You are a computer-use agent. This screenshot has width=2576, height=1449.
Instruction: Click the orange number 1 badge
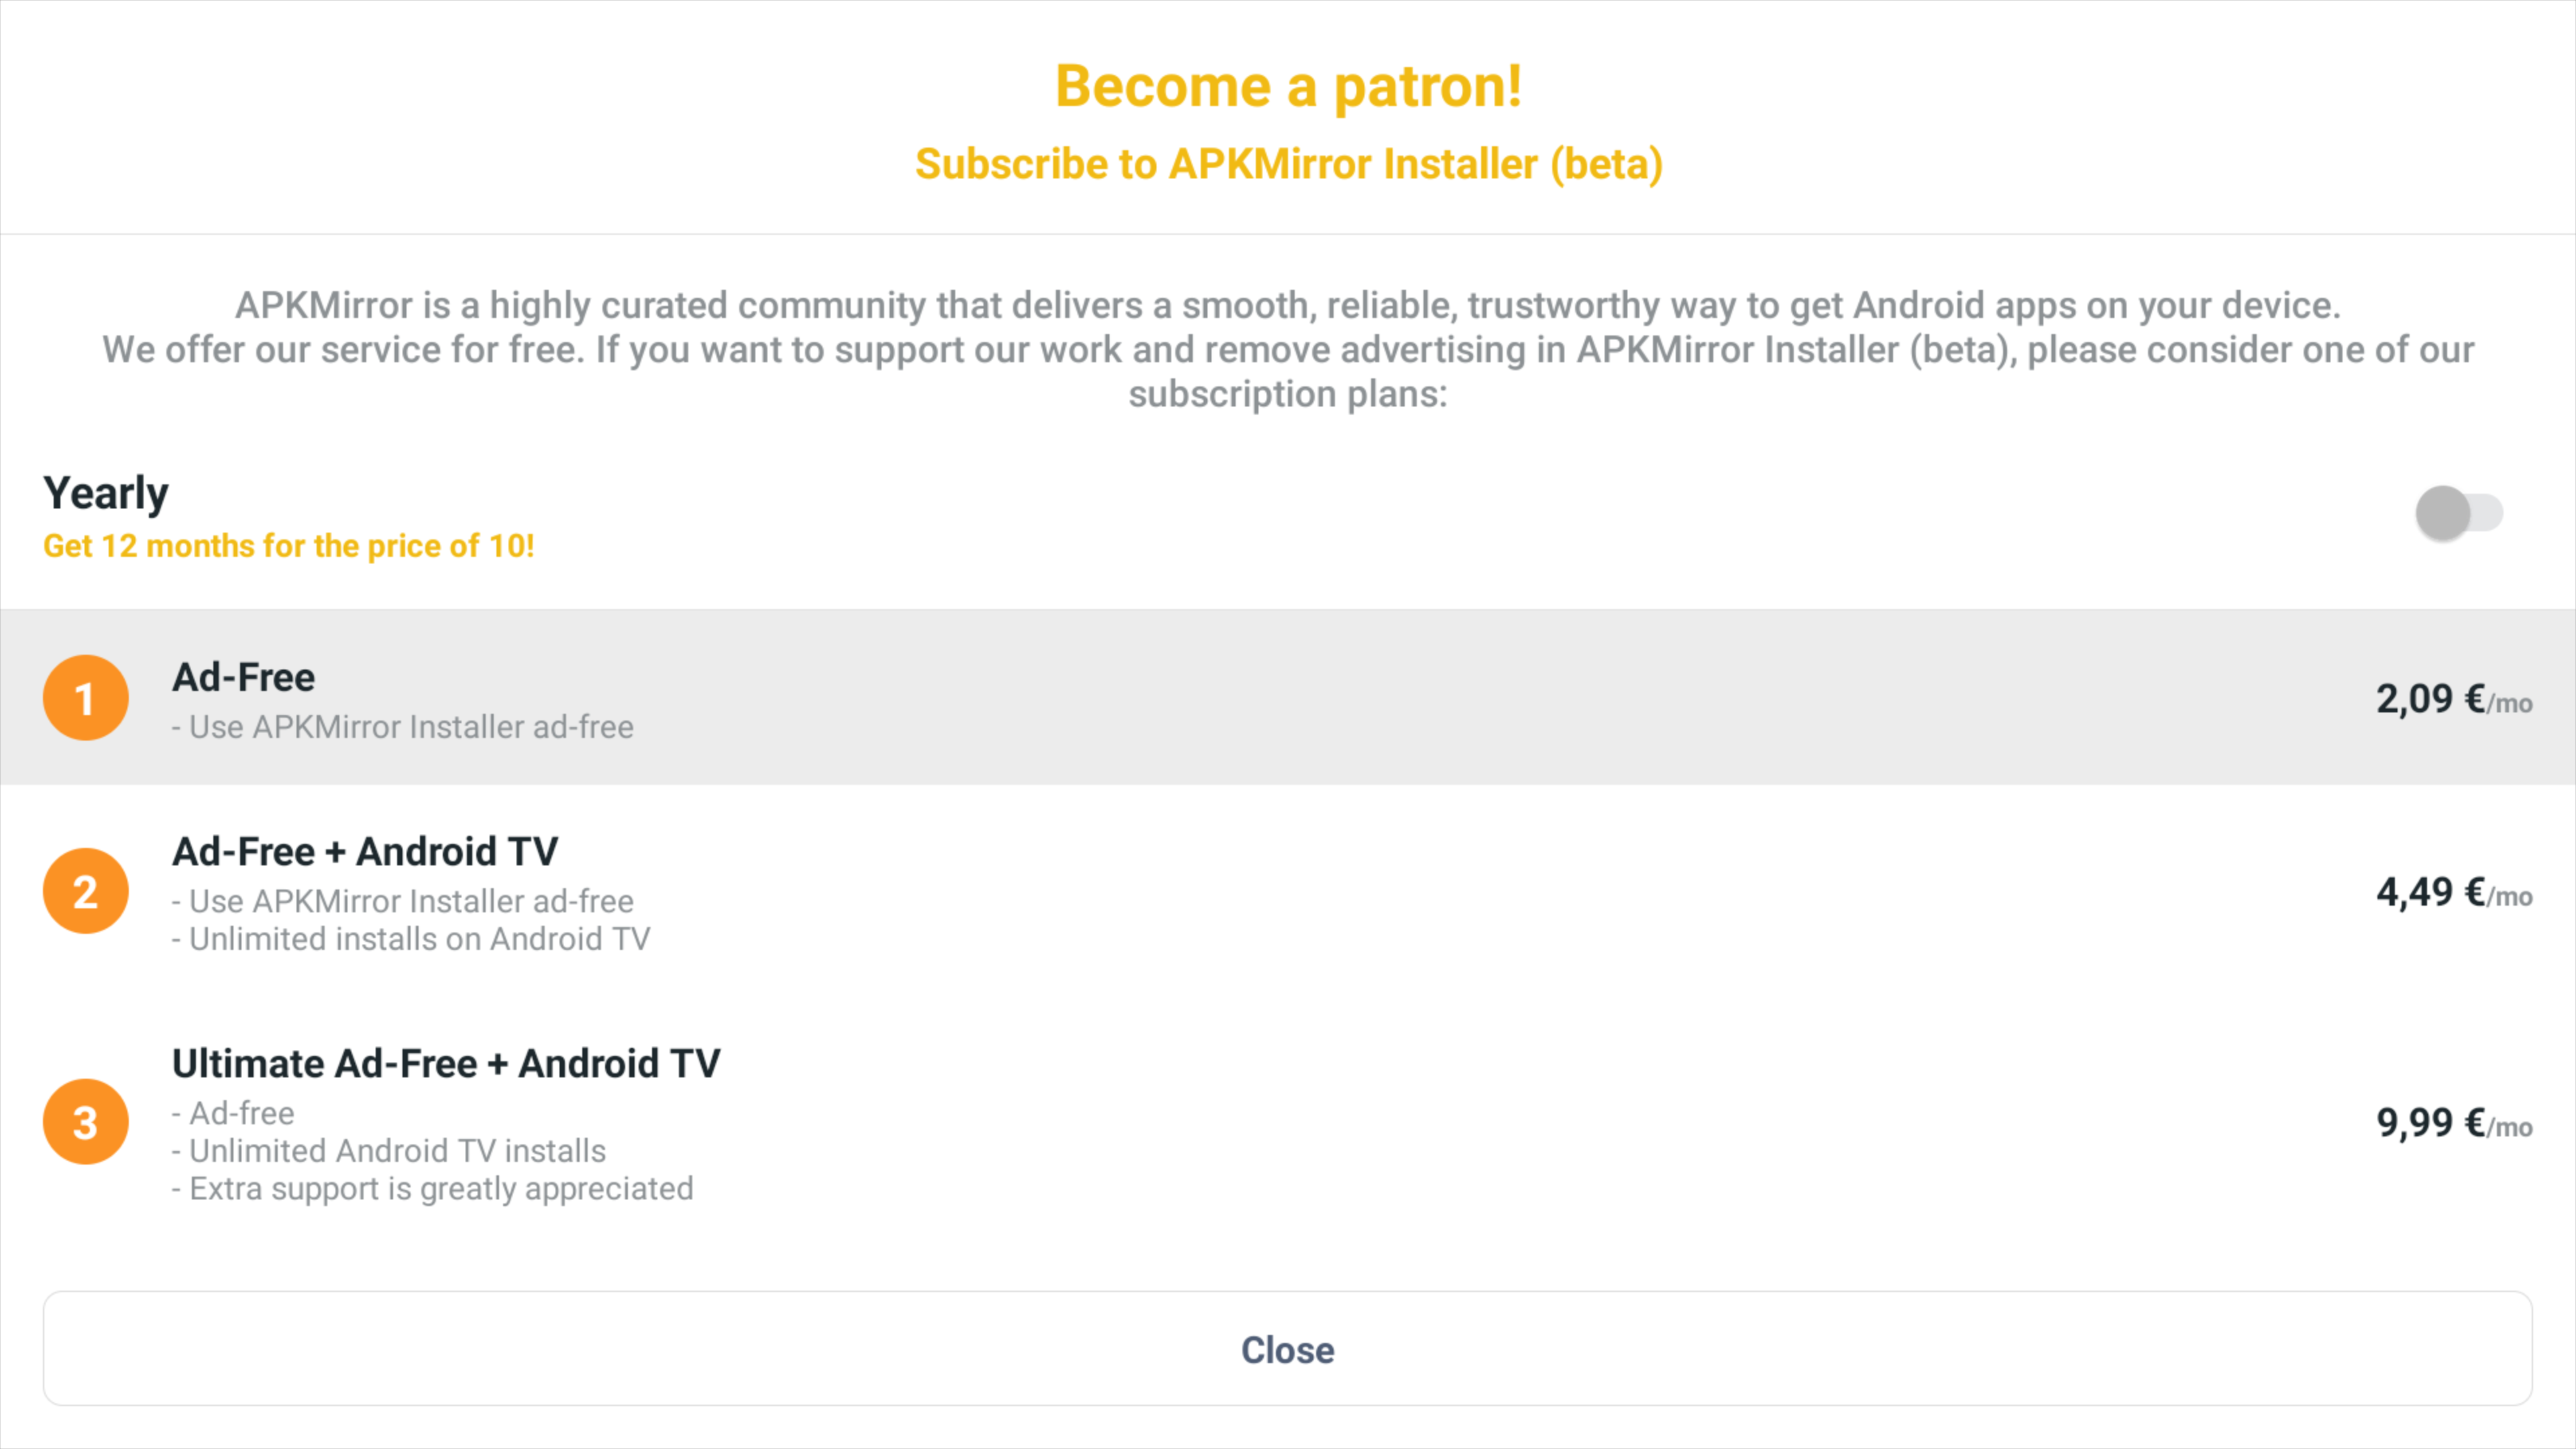86,698
